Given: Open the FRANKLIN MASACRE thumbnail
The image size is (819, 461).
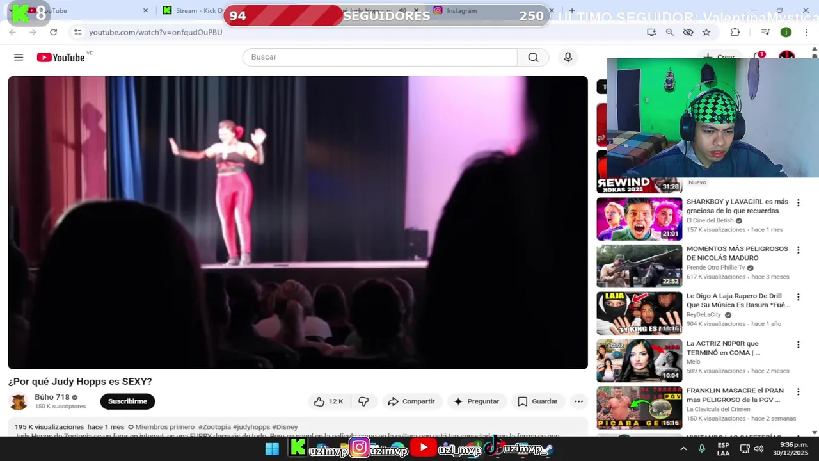Looking at the screenshot, I should click(639, 407).
